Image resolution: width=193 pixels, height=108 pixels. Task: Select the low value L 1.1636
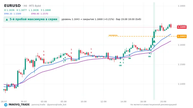pos(34,10)
